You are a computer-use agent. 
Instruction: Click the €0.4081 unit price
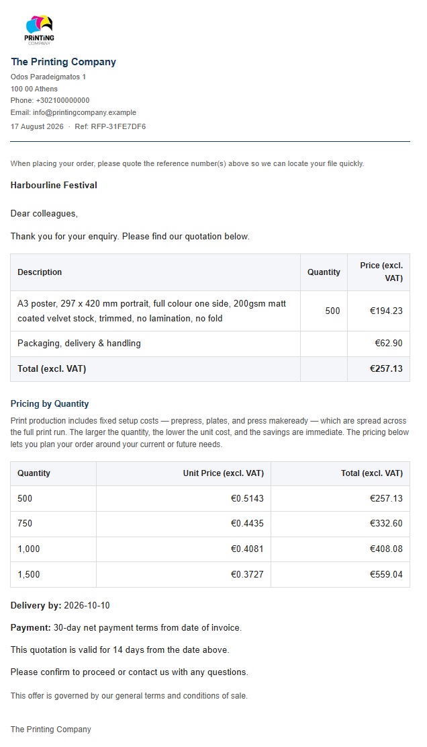click(x=247, y=549)
